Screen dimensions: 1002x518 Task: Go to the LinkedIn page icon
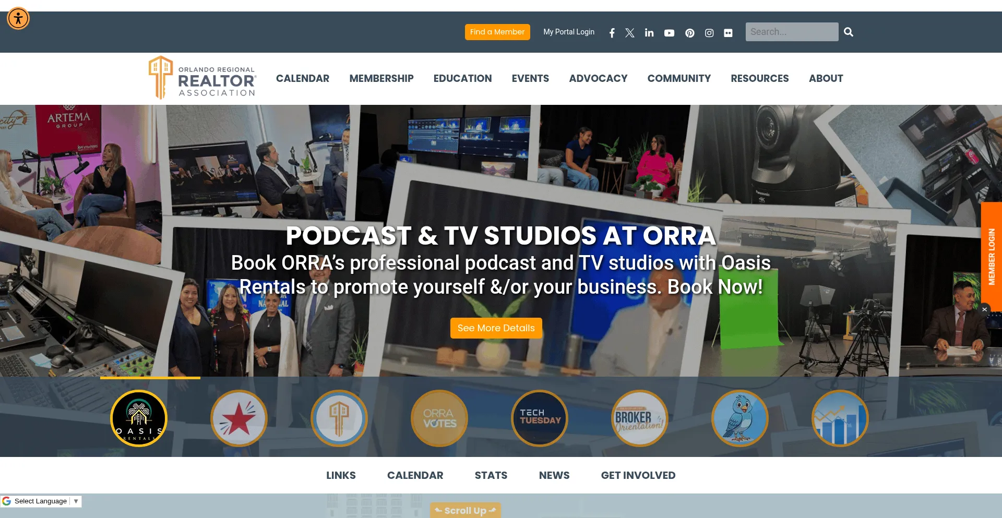click(x=649, y=33)
